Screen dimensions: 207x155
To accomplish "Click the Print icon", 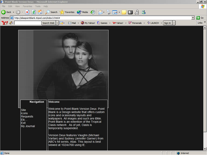I will pyautogui.click(x=108, y=12).
